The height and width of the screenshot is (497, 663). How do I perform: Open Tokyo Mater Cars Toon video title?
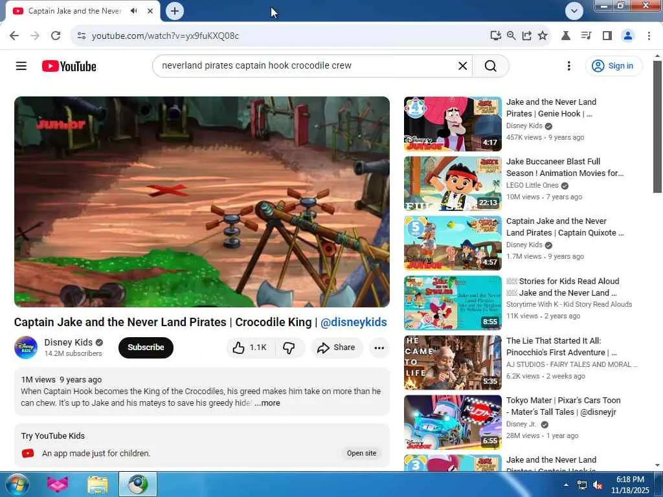563,406
